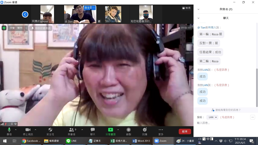Image resolution: width=258 pixels, height=145 pixels.
Task: Remove pinned video button
Action: pyautogui.click(x=41, y=28)
